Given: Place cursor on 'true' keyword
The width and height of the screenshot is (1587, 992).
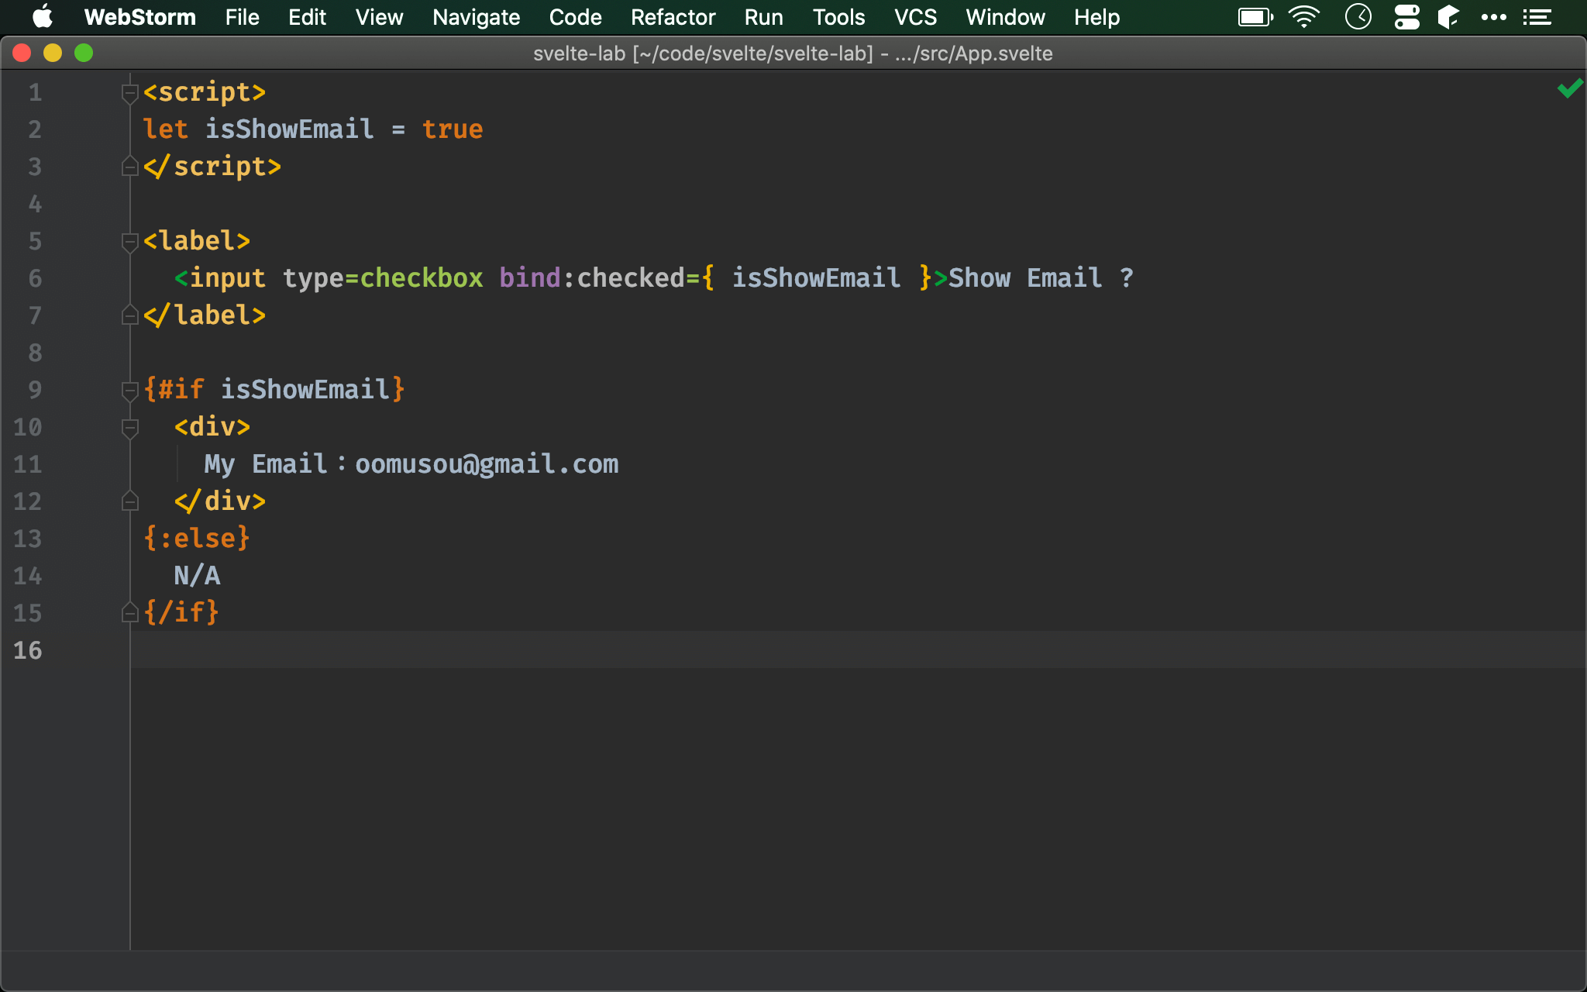Looking at the screenshot, I should (453, 129).
